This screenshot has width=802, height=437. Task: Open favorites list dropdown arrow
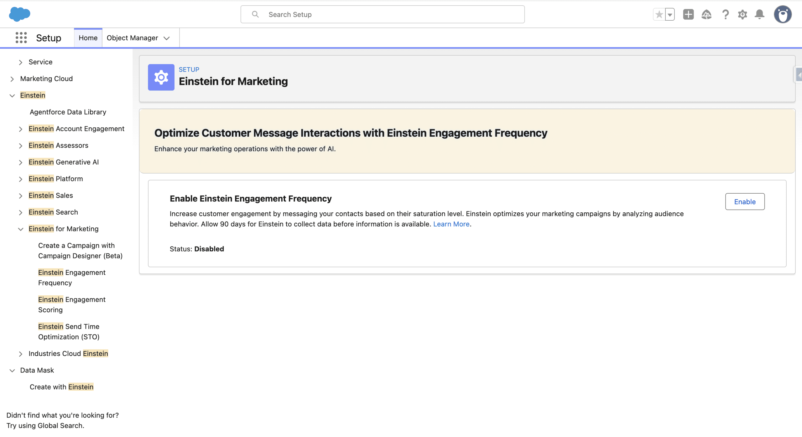click(670, 14)
